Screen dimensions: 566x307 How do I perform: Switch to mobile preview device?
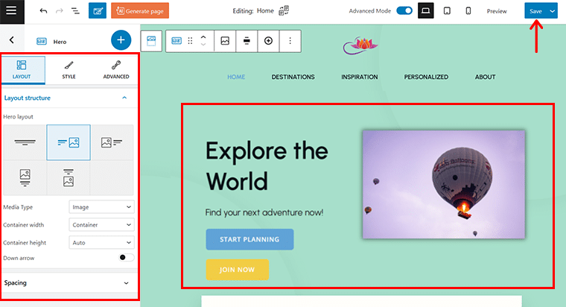[x=468, y=11]
